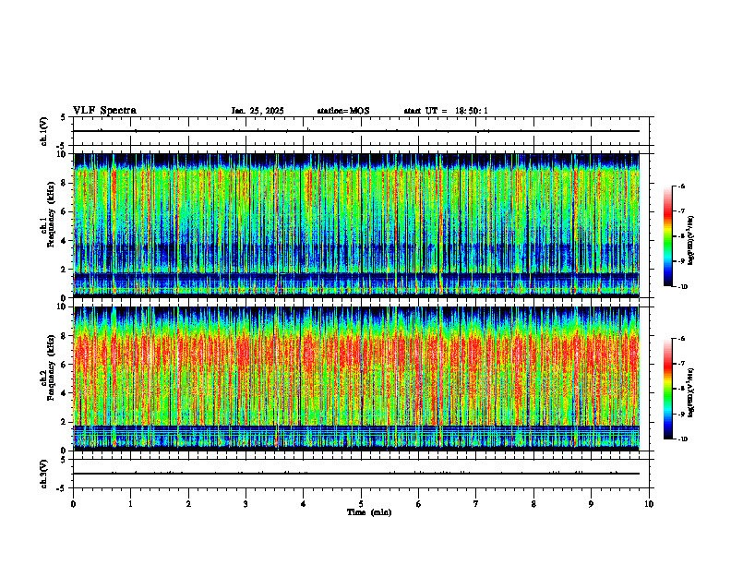Click the date text "Jan. 25, 2025"
This screenshot has width=731, height=565.
[258, 111]
